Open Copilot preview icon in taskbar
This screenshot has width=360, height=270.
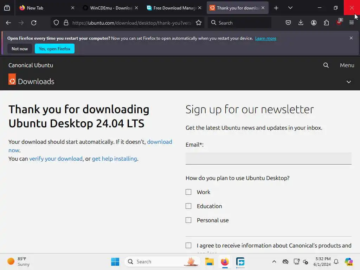click(x=349, y=262)
